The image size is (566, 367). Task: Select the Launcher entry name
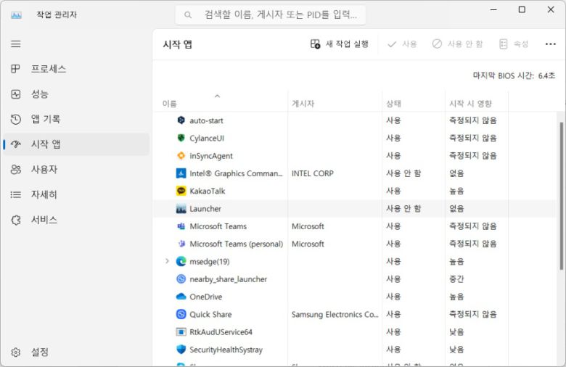[205, 209]
